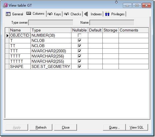This screenshot has width=155, height=137.
Task: Toggle Nullable checkbox for column TTTT
Action: [x=80, y=56]
